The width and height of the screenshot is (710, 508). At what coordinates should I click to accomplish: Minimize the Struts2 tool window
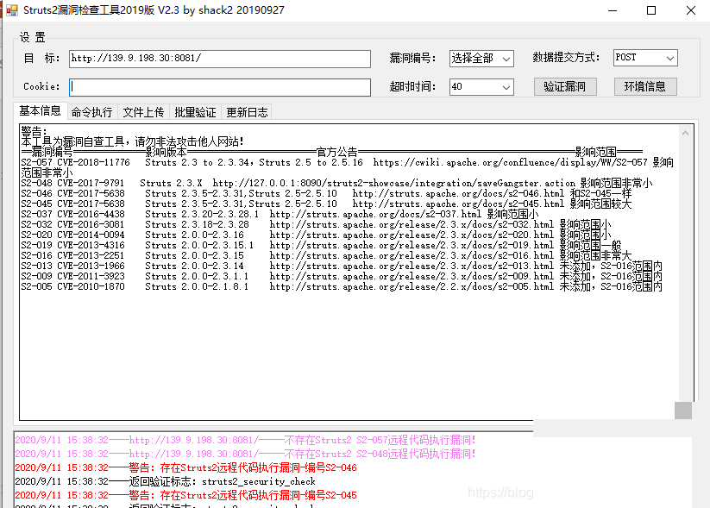click(613, 10)
